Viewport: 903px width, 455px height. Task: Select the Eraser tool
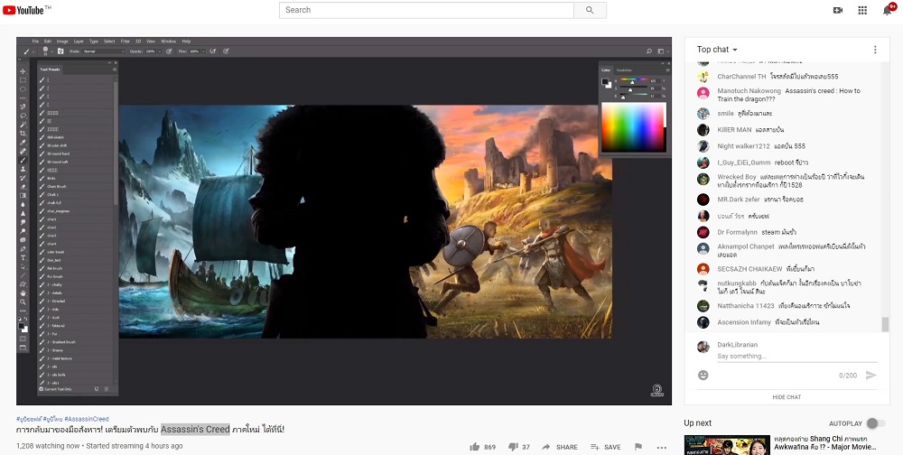[23, 187]
